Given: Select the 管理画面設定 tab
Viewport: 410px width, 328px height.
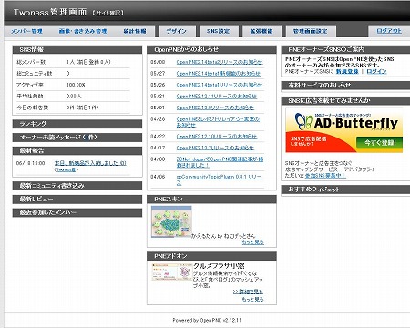Looking at the screenshot, I should [310, 31].
